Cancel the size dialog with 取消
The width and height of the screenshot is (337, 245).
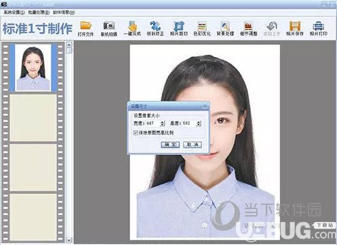coord(193,145)
